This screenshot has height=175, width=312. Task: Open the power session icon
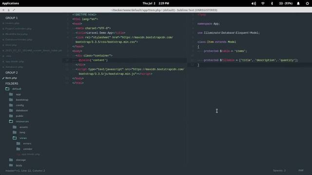(307, 3)
